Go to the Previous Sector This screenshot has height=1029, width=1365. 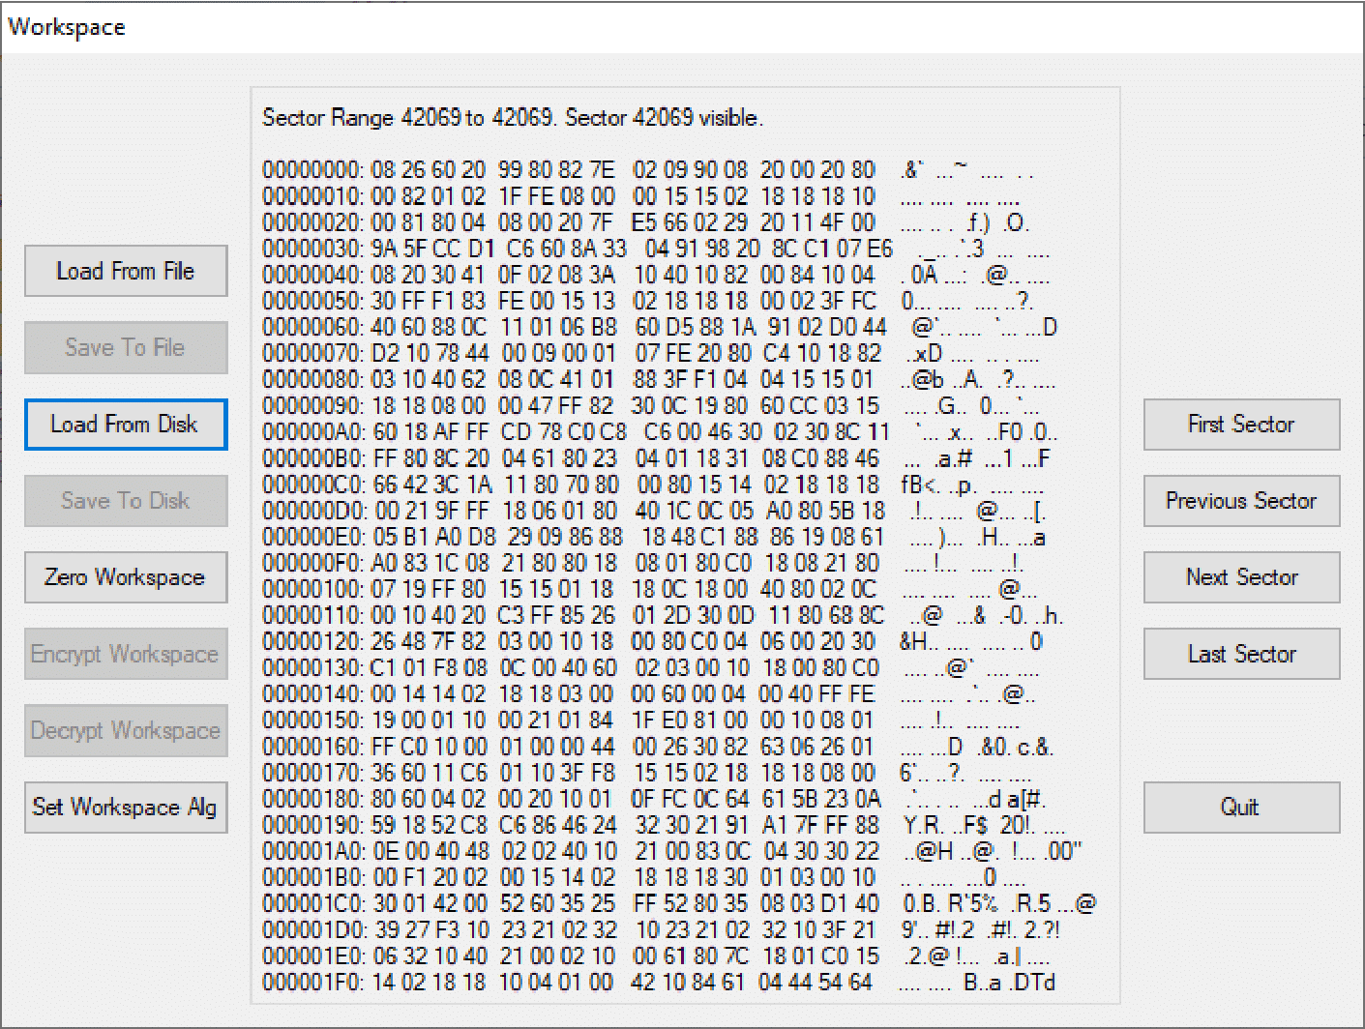coord(1241,501)
